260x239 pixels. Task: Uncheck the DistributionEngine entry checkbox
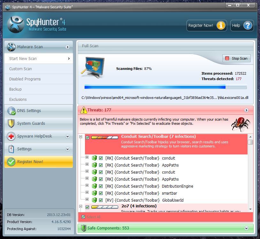pyautogui.click(x=101, y=186)
